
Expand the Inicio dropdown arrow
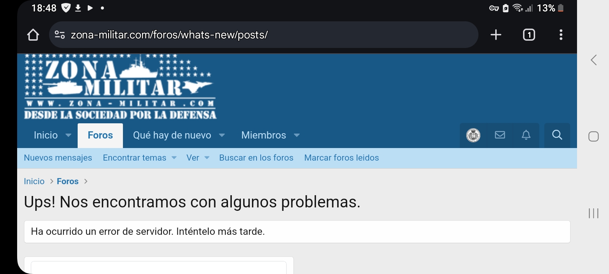tap(69, 135)
